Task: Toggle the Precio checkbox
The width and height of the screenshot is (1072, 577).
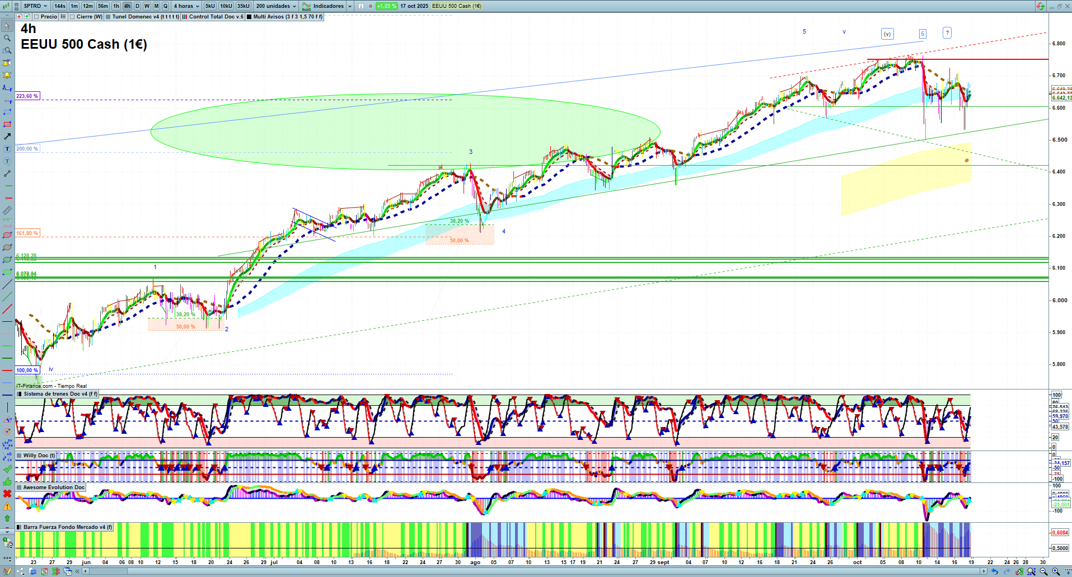Action: point(37,17)
